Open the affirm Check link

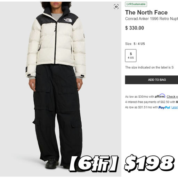click(172, 97)
